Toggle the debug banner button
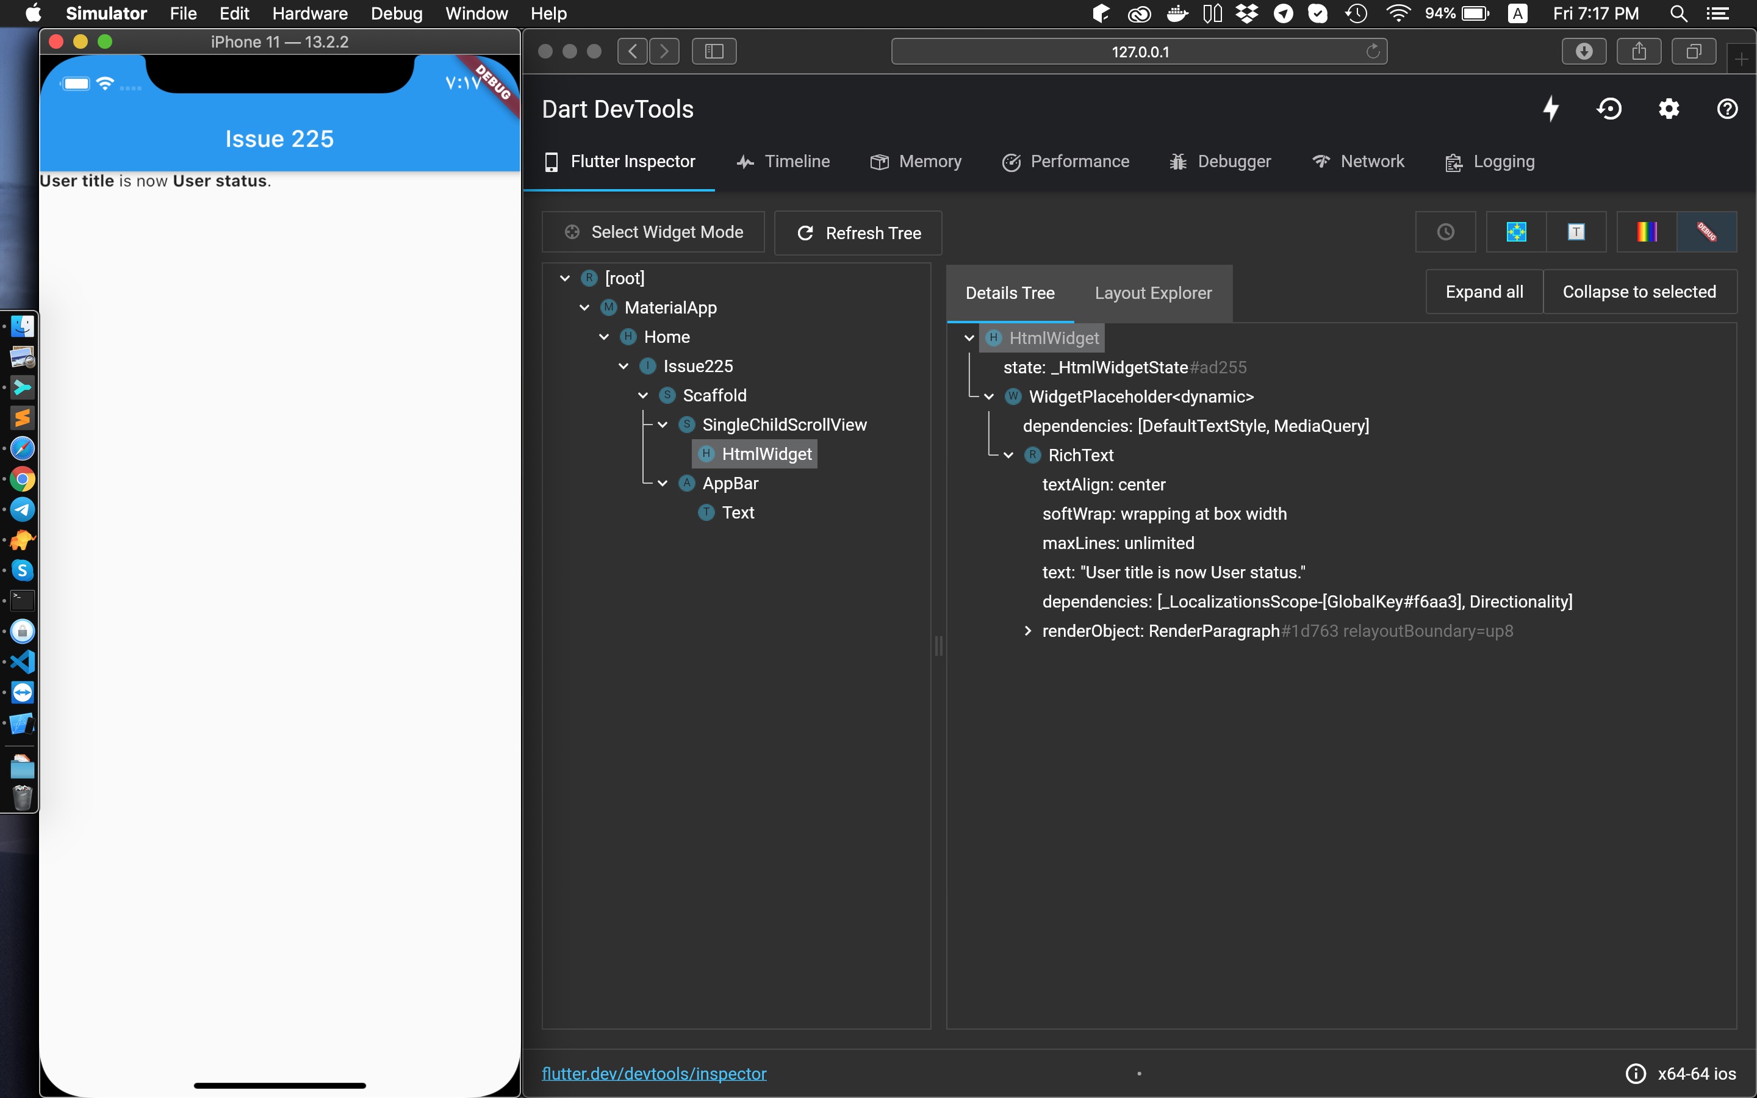 point(1708,232)
